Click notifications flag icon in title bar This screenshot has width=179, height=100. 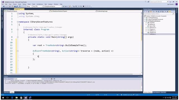point(145,2)
